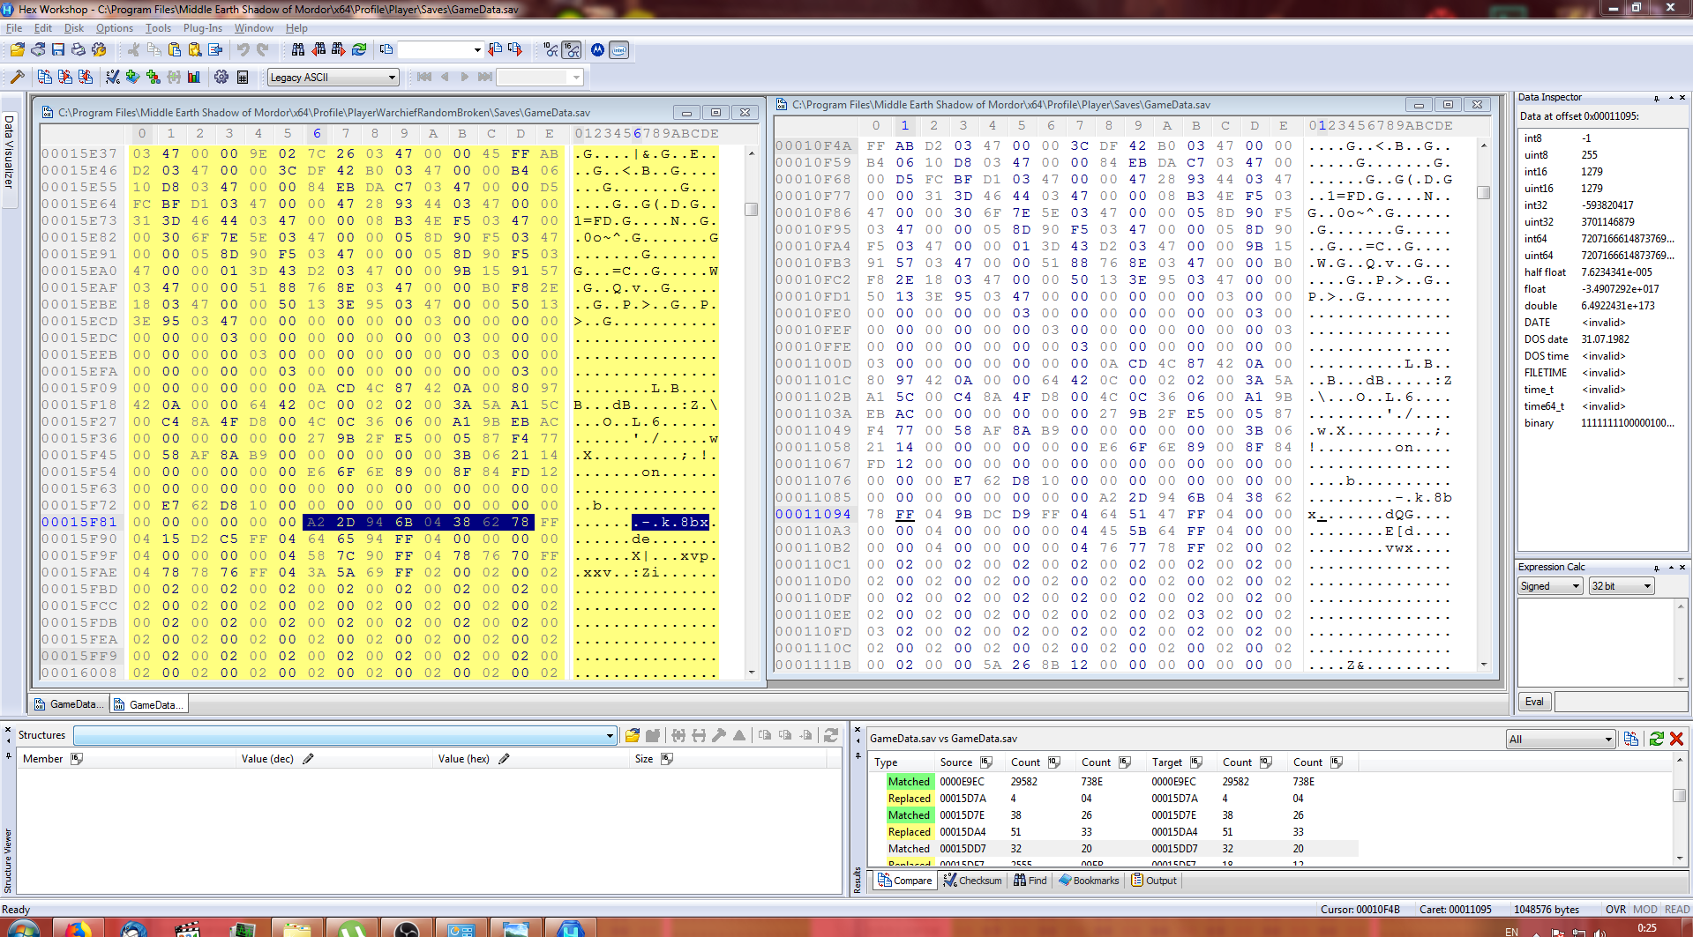The width and height of the screenshot is (1693, 937).
Task: Click the open structure library folder icon
Action: tap(633, 735)
